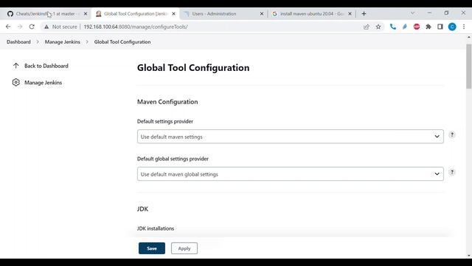Open a new browser tab
This screenshot has width=472, height=266.
click(x=364, y=13)
